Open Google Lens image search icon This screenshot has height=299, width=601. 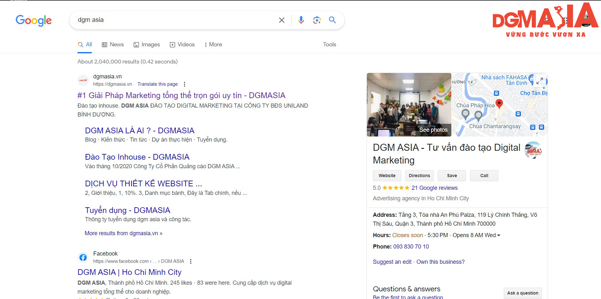317,20
